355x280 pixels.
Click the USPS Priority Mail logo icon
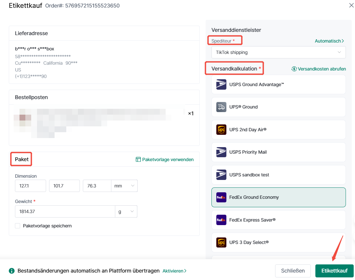point(221,152)
